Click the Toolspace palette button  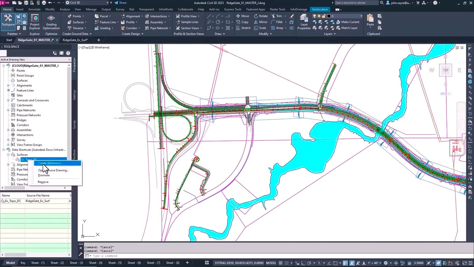point(7,21)
